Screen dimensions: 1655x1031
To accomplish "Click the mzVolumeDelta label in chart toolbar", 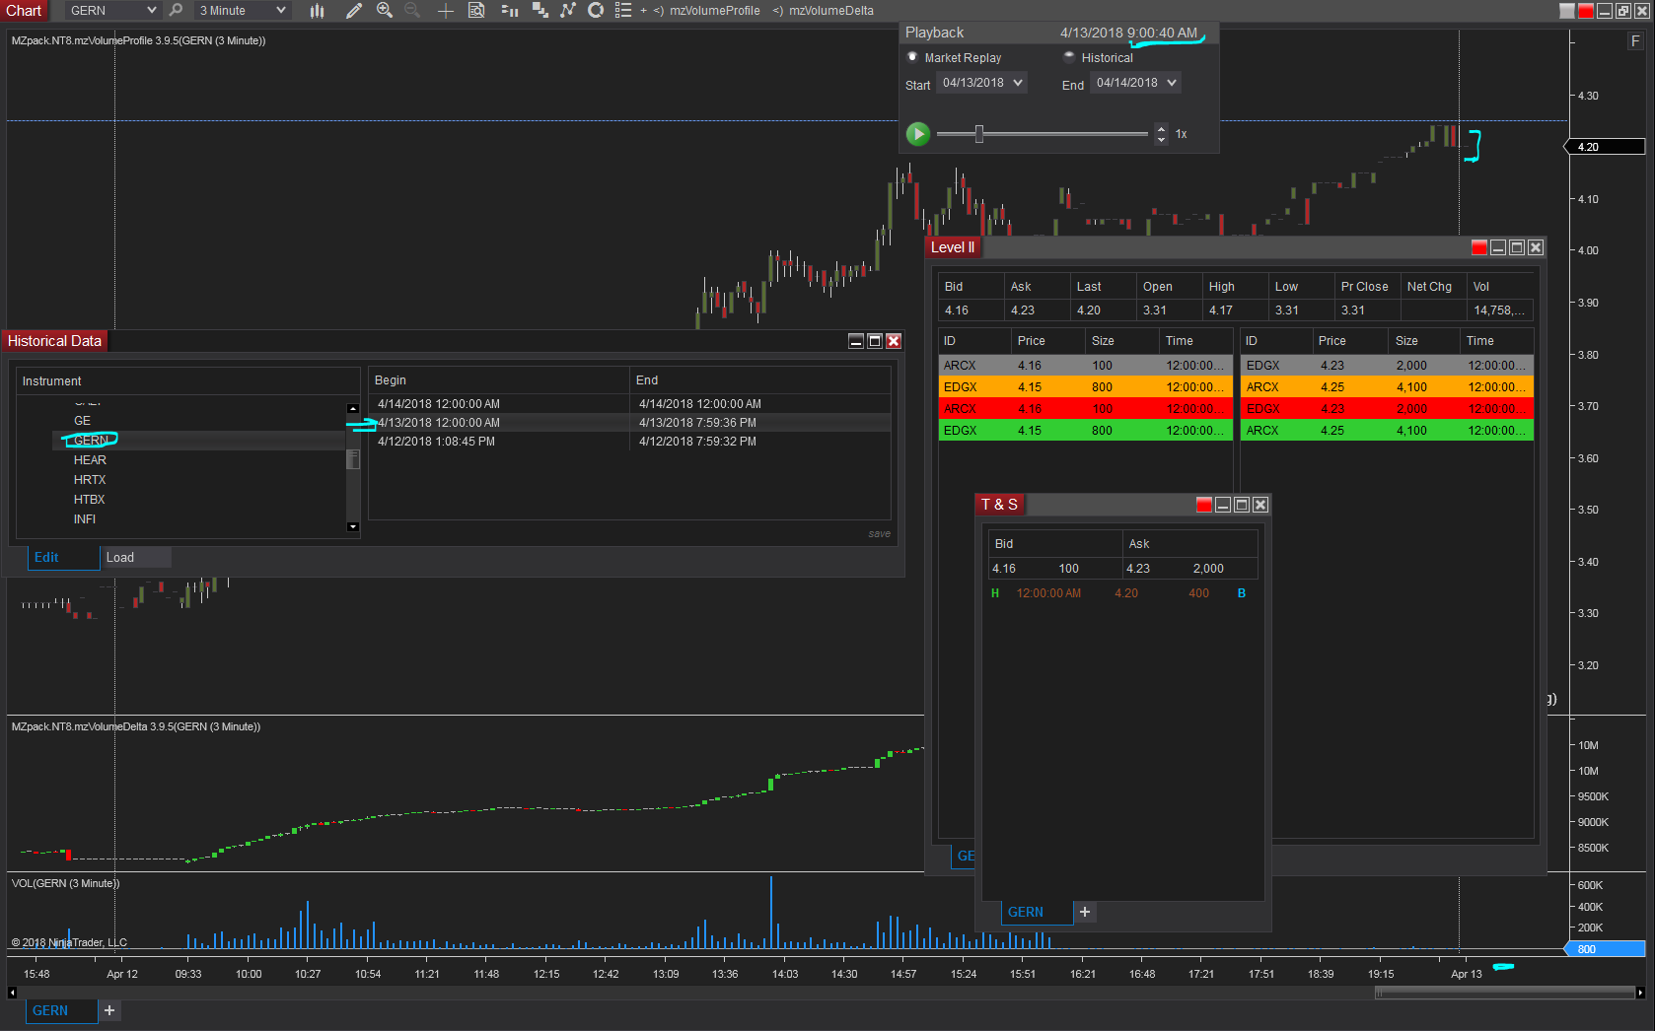I will pos(830,11).
